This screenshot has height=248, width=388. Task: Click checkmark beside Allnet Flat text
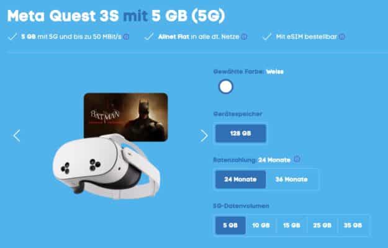coord(149,37)
